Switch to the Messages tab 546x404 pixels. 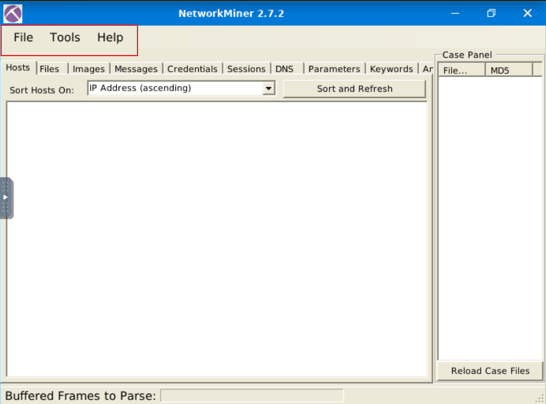(x=136, y=69)
